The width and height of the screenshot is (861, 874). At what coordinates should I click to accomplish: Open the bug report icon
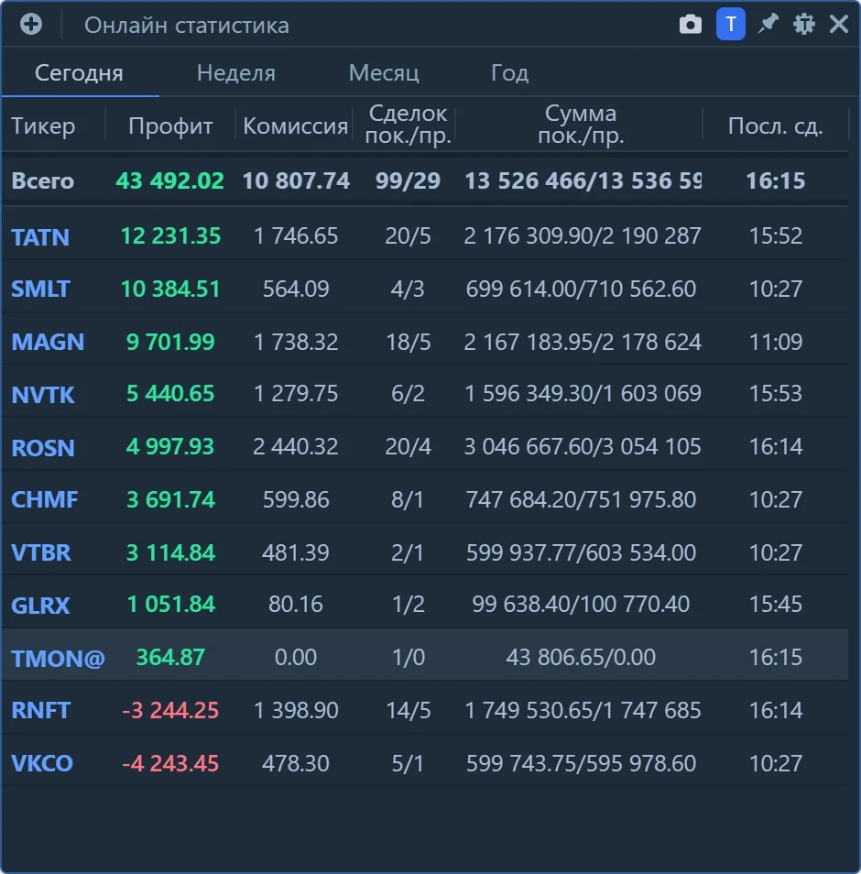pos(803,24)
